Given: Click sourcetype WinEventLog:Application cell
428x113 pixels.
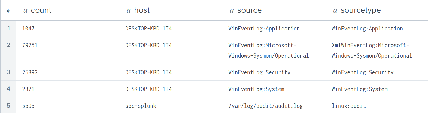Looking at the screenshot, I should (367, 29).
